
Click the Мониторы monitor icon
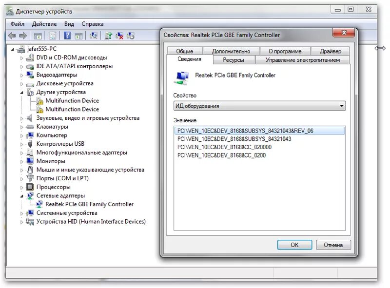click(30, 161)
